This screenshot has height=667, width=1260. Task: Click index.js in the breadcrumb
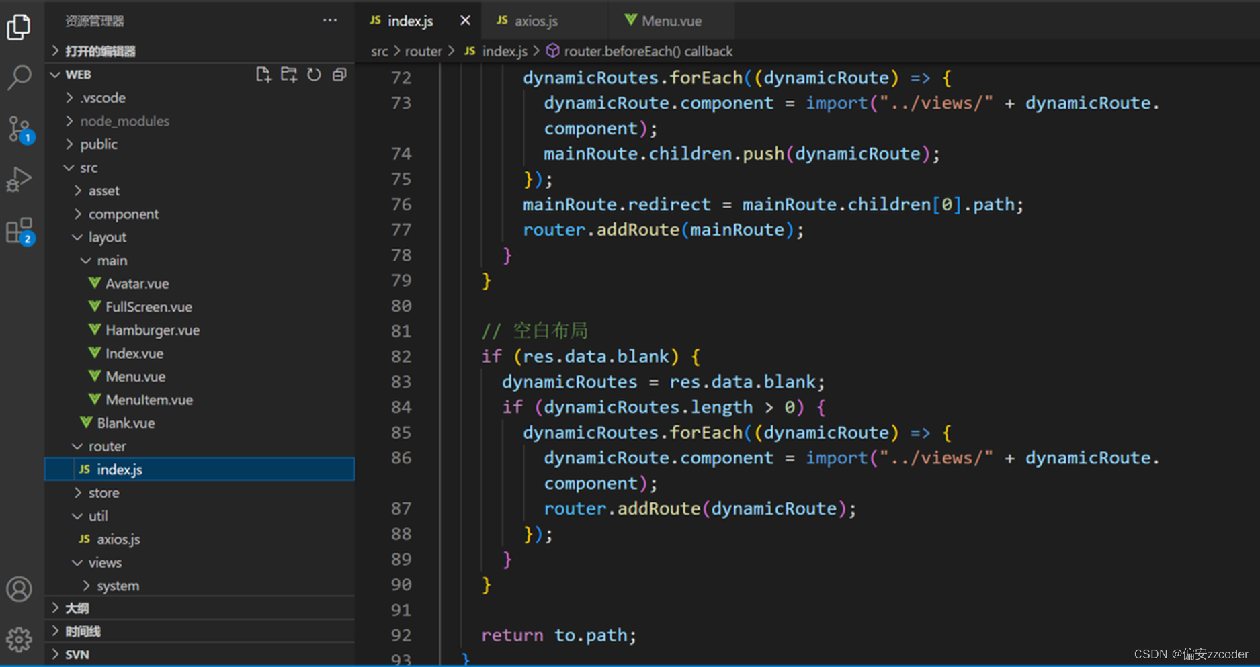pos(497,51)
